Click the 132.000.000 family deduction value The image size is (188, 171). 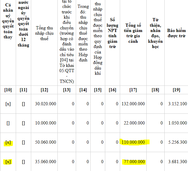tap(133, 104)
